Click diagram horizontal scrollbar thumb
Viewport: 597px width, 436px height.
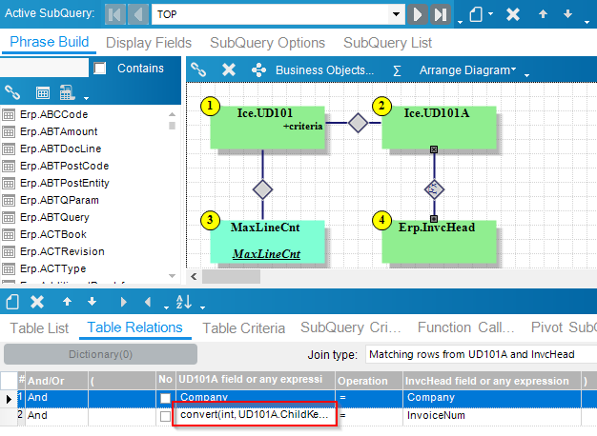click(x=231, y=276)
